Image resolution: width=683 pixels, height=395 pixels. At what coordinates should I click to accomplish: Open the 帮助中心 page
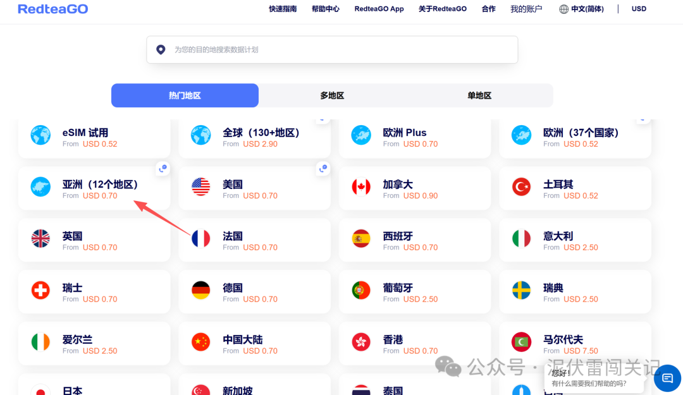coord(325,9)
